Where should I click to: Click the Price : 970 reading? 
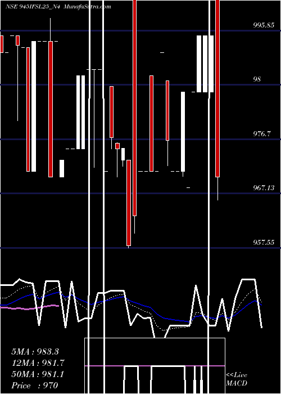click(x=35, y=386)
